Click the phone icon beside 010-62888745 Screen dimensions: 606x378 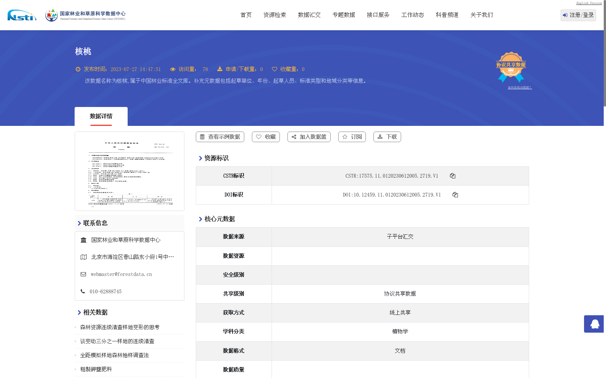click(x=83, y=291)
